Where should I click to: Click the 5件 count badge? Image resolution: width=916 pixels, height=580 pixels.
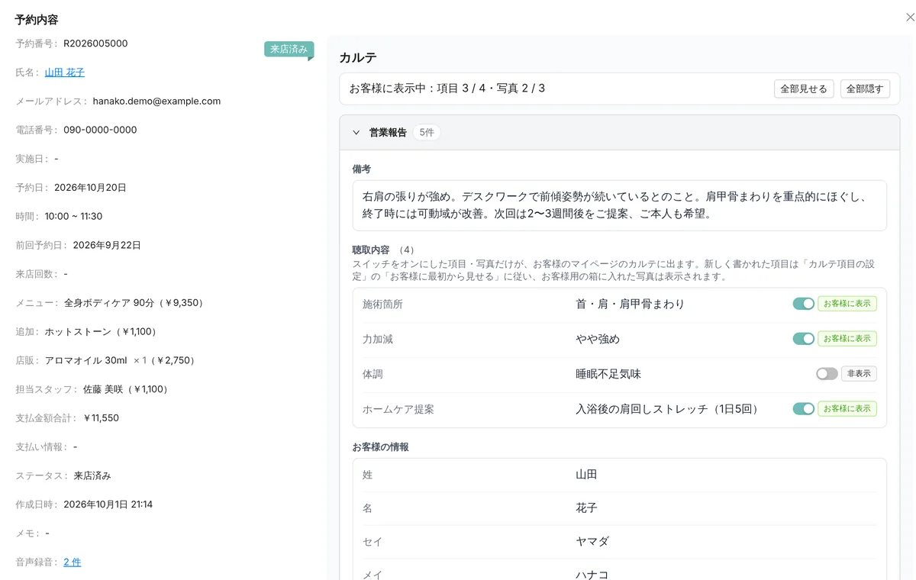point(427,133)
